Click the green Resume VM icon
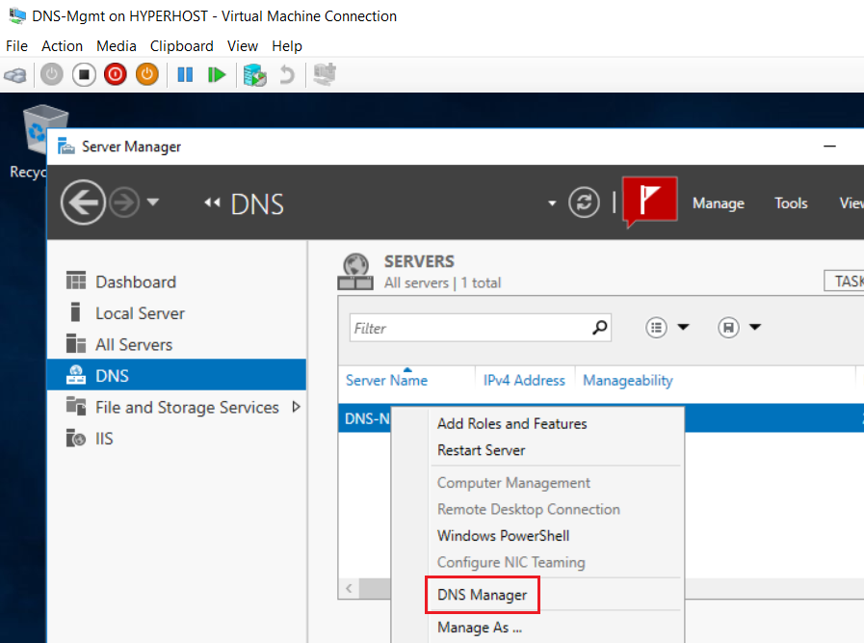The width and height of the screenshot is (864, 643). click(x=217, y=74)
